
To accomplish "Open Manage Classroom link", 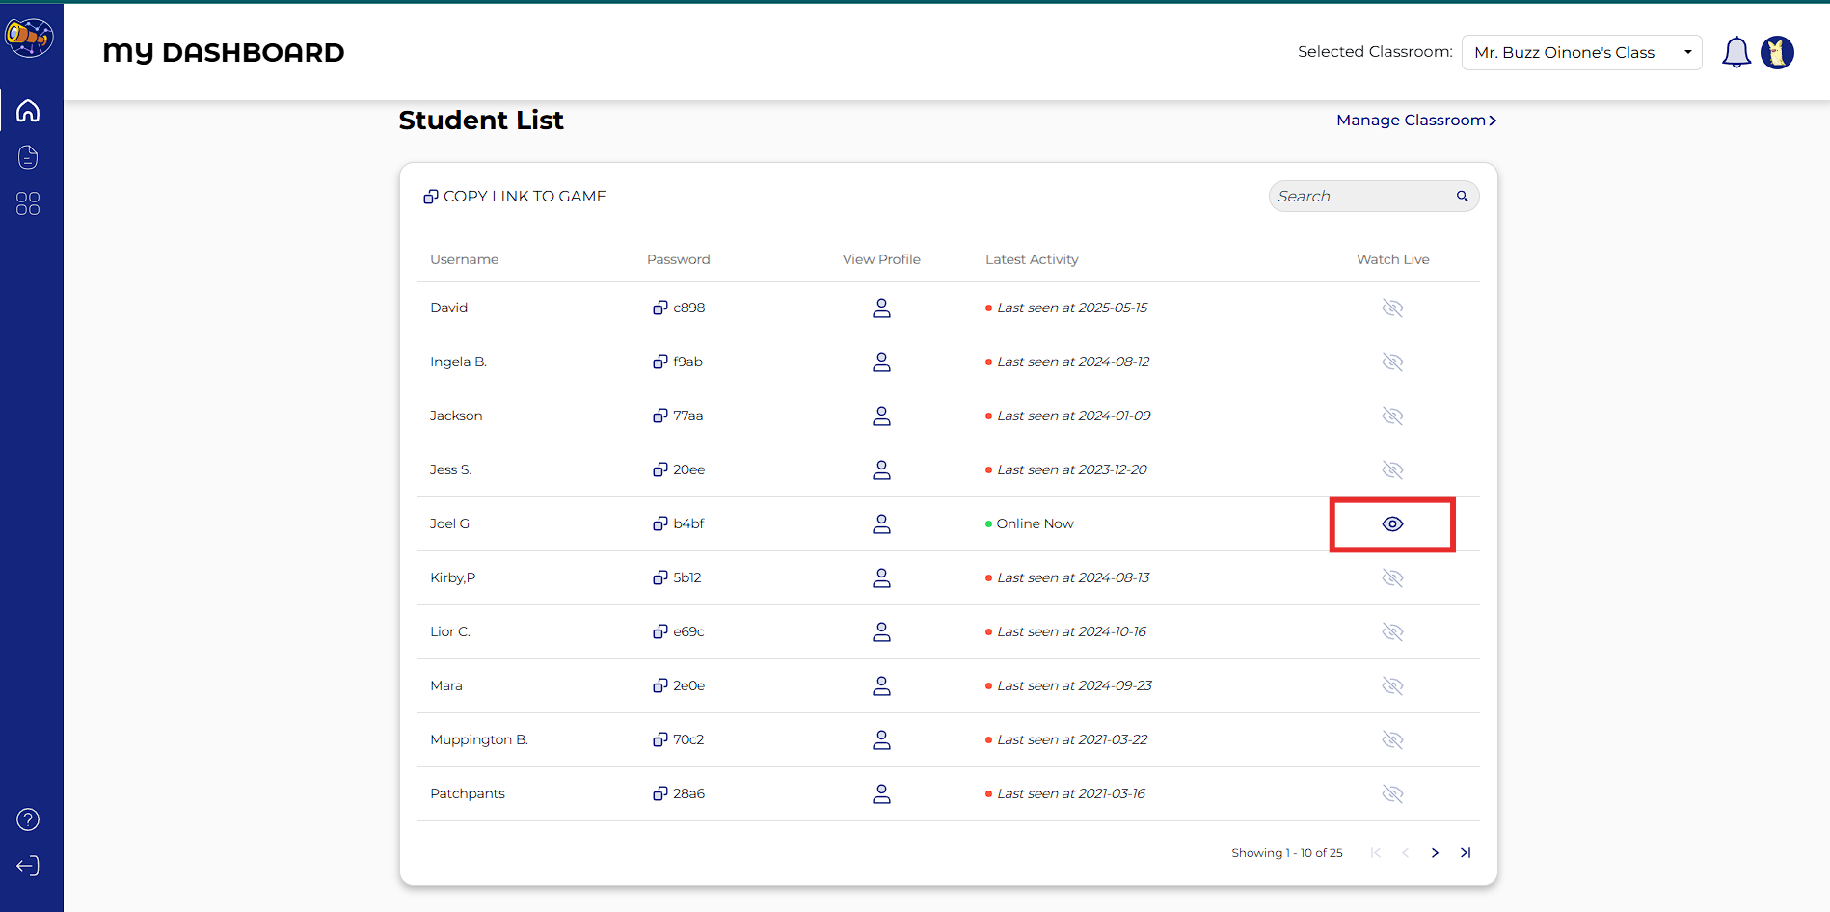I will click(x=1416, y=121).
